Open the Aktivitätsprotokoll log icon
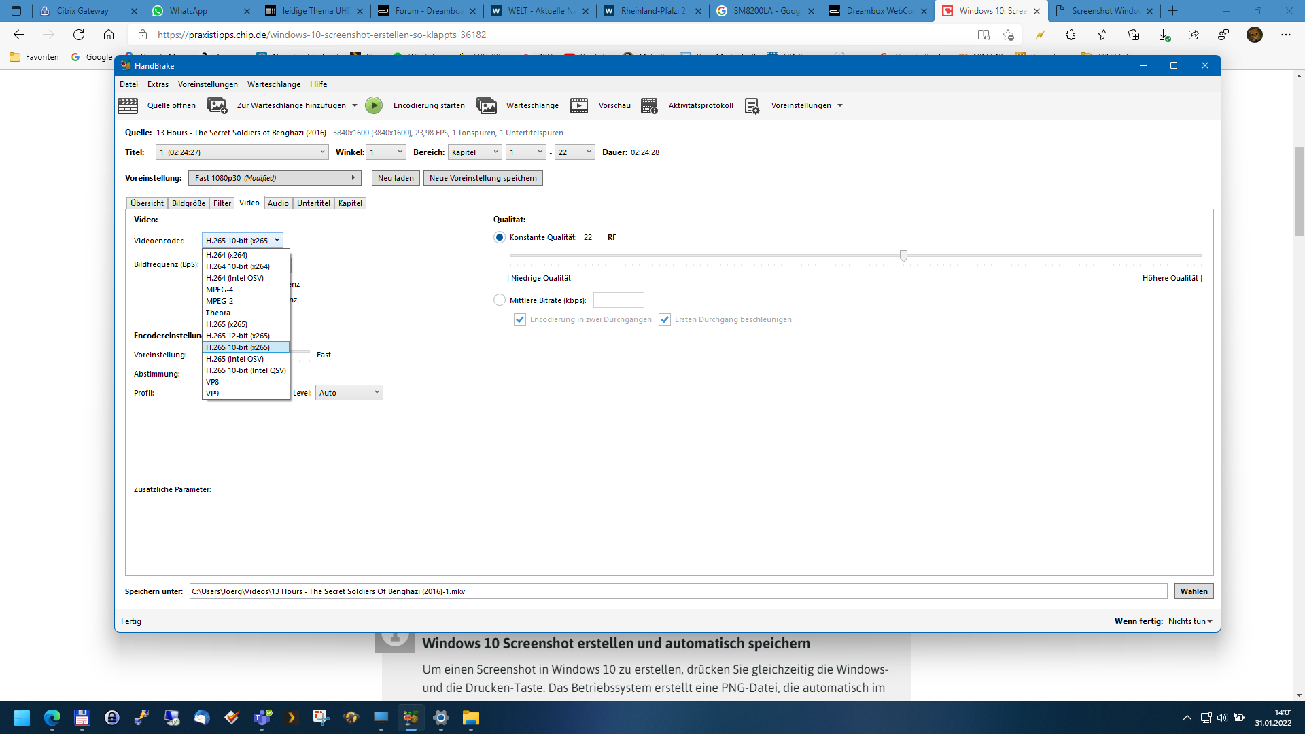Image resolution: width=1305 pixels, height=734 pixels. [649, 105]
